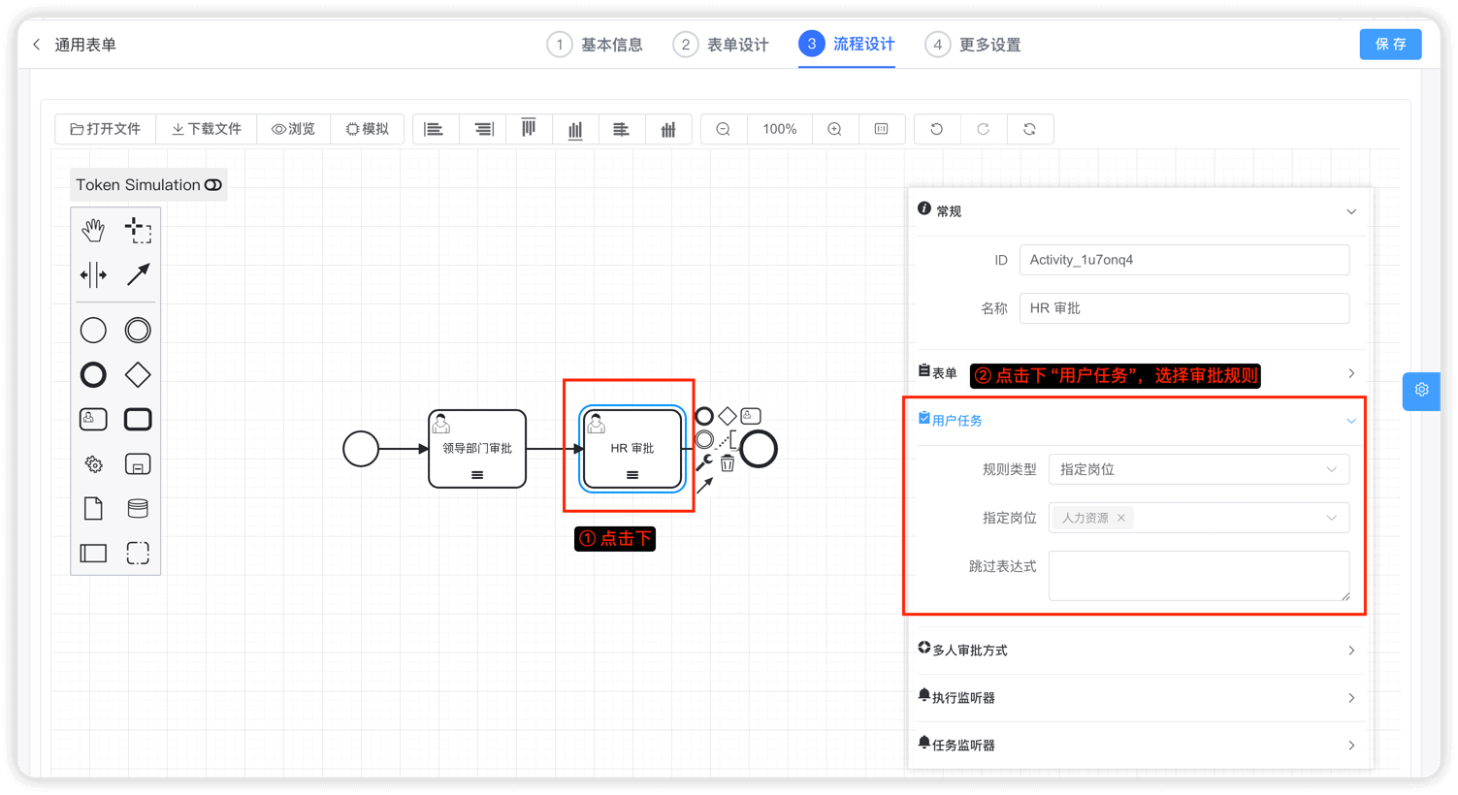Choose the gateway diamond shape in palette
The width and height of the screenshot is (1458, 795).
pos(138,375)
